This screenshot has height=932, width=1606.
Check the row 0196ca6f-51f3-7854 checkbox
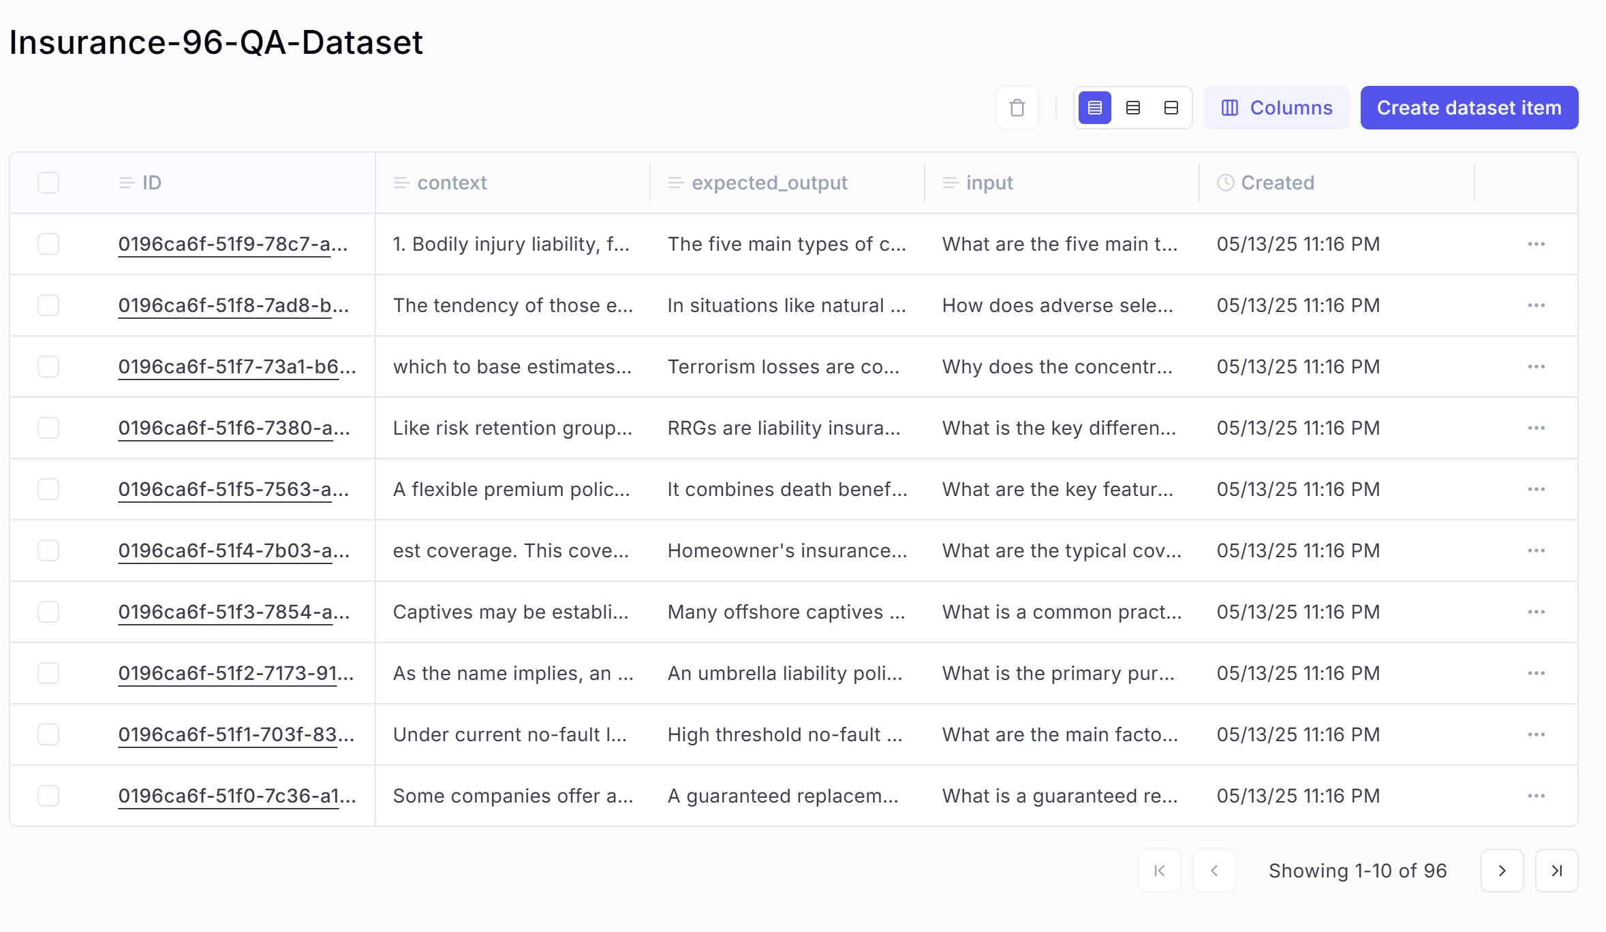pos(48,612)
